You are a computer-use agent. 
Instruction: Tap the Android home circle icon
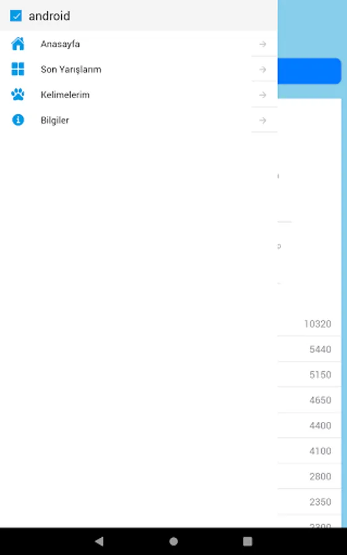173,541
